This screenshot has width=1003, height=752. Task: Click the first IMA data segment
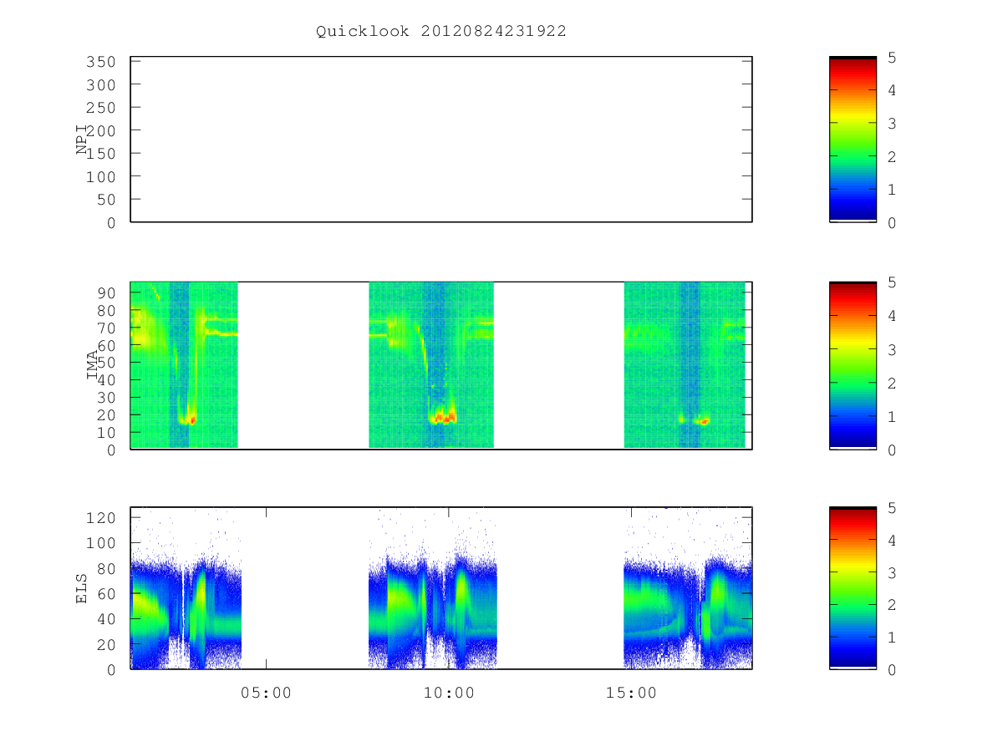(185, 365)
